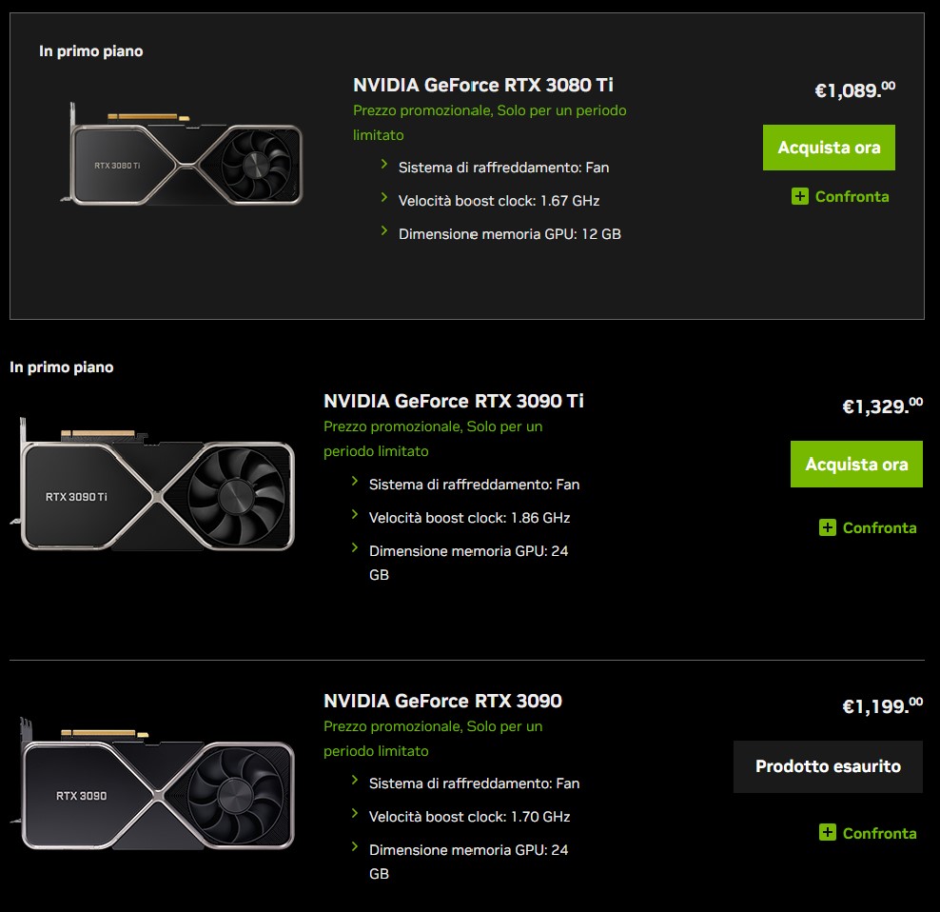Click the €1,089 price of RTX 3080 Ti
Screen dimensions: 940x912
[x=854, y=90]
